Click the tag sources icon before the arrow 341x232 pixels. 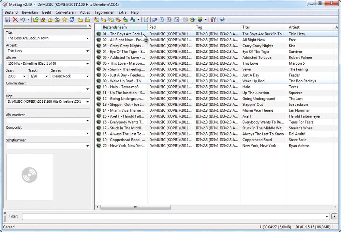coord(200,19)
